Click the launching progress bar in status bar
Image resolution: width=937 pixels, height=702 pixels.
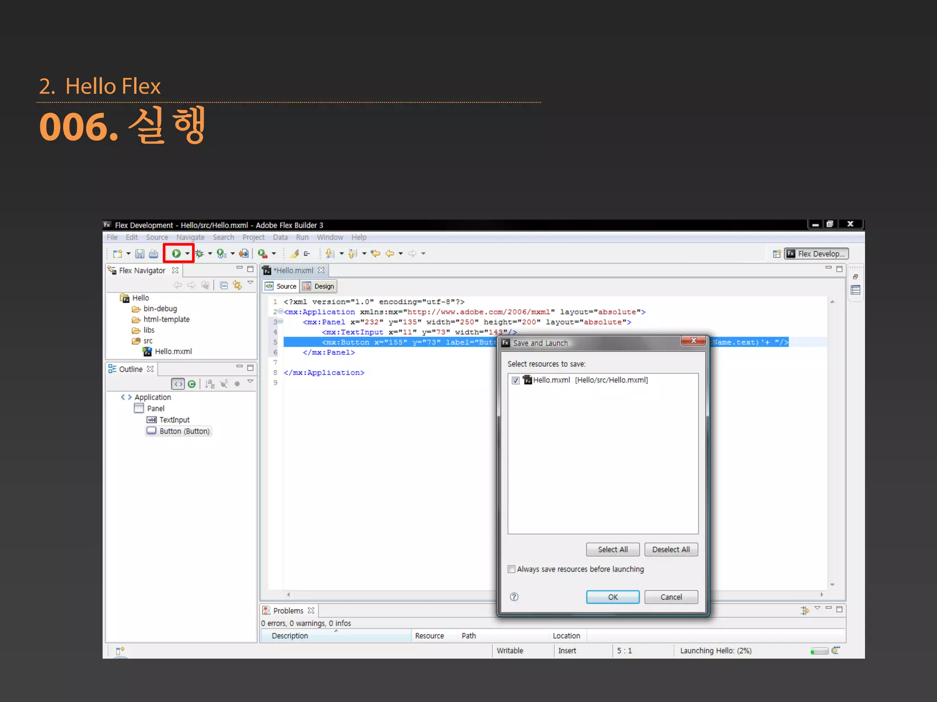[x=819, y=651]
